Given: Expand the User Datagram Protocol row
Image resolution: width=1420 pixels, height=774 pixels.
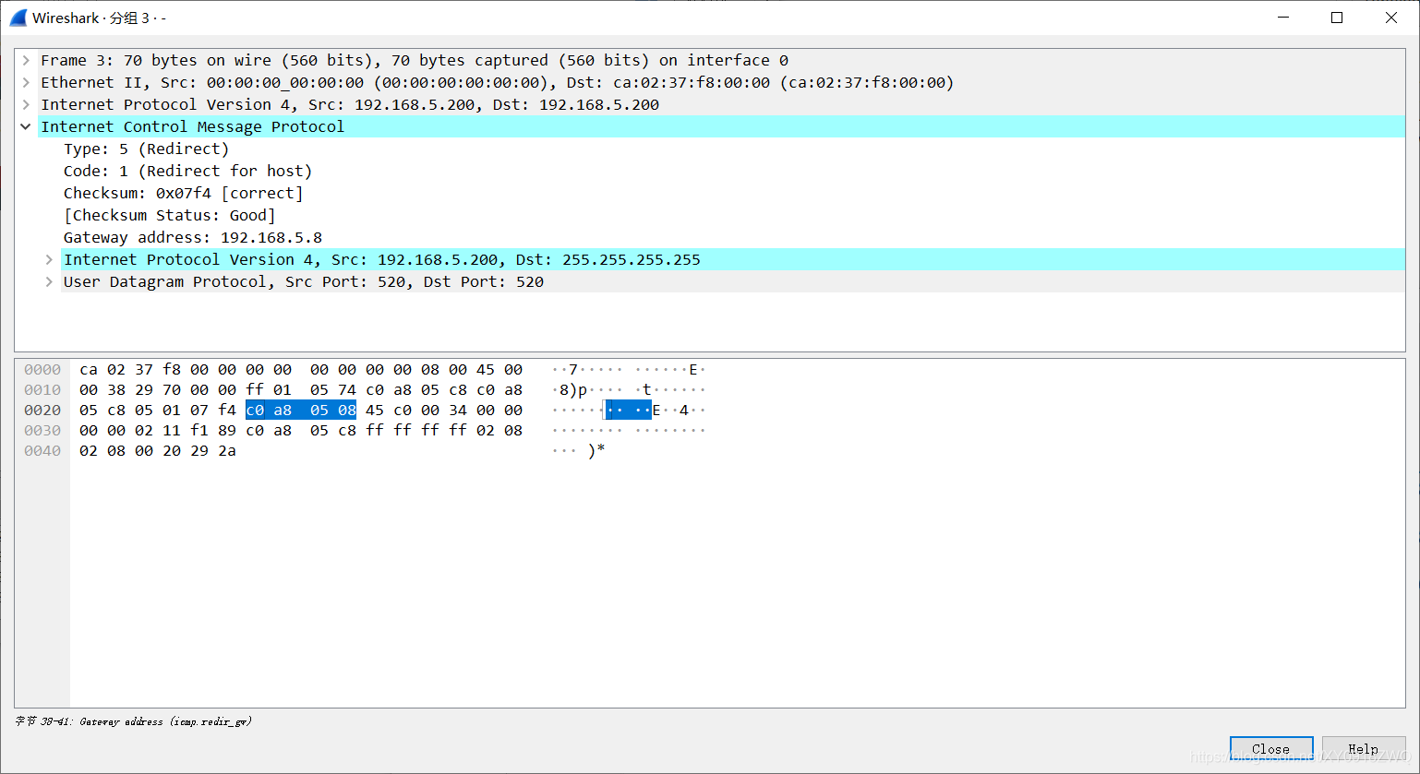Looking at the screenshot, I should click(x=49, y=281).
